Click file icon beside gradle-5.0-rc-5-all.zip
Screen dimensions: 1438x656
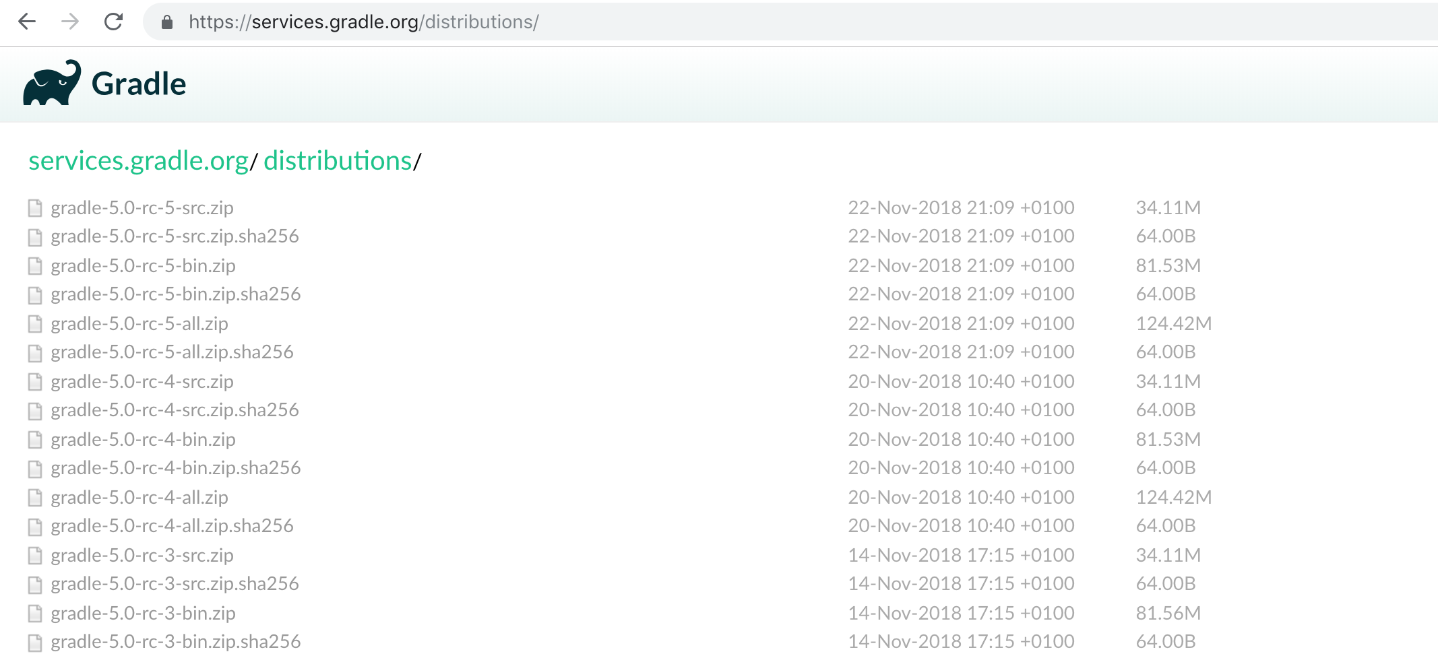(35, 324)
